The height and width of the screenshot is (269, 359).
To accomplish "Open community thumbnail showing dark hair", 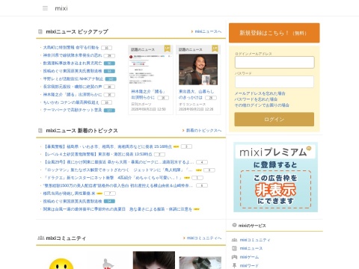I will point(154,260).
